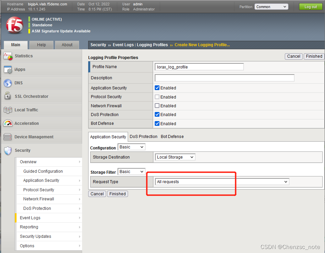
Task: Switch to the DoS Protection tab
Action: [x=143, y=136]
